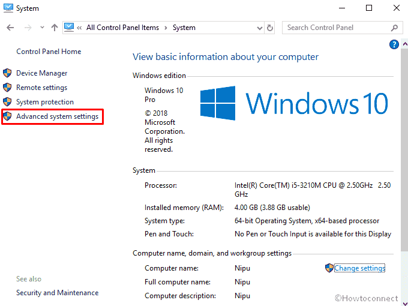Click the System window title icon

click(8, 8)
